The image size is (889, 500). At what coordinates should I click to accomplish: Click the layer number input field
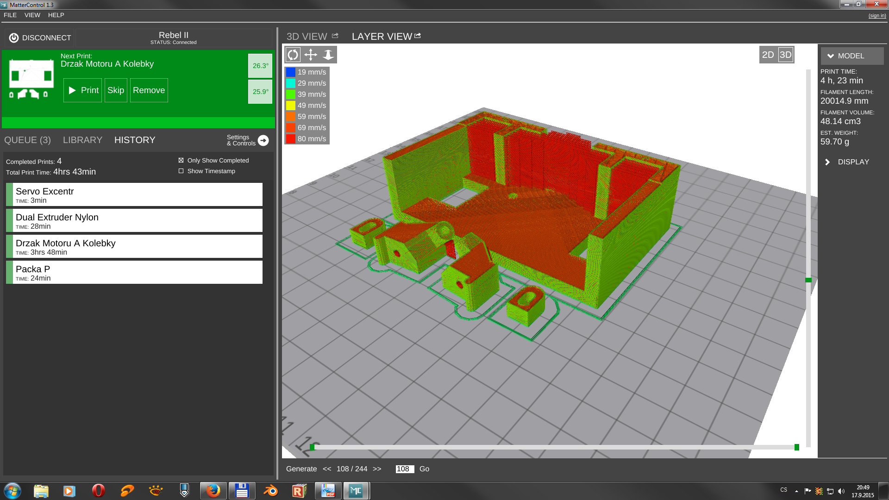[x=404, y=469]
